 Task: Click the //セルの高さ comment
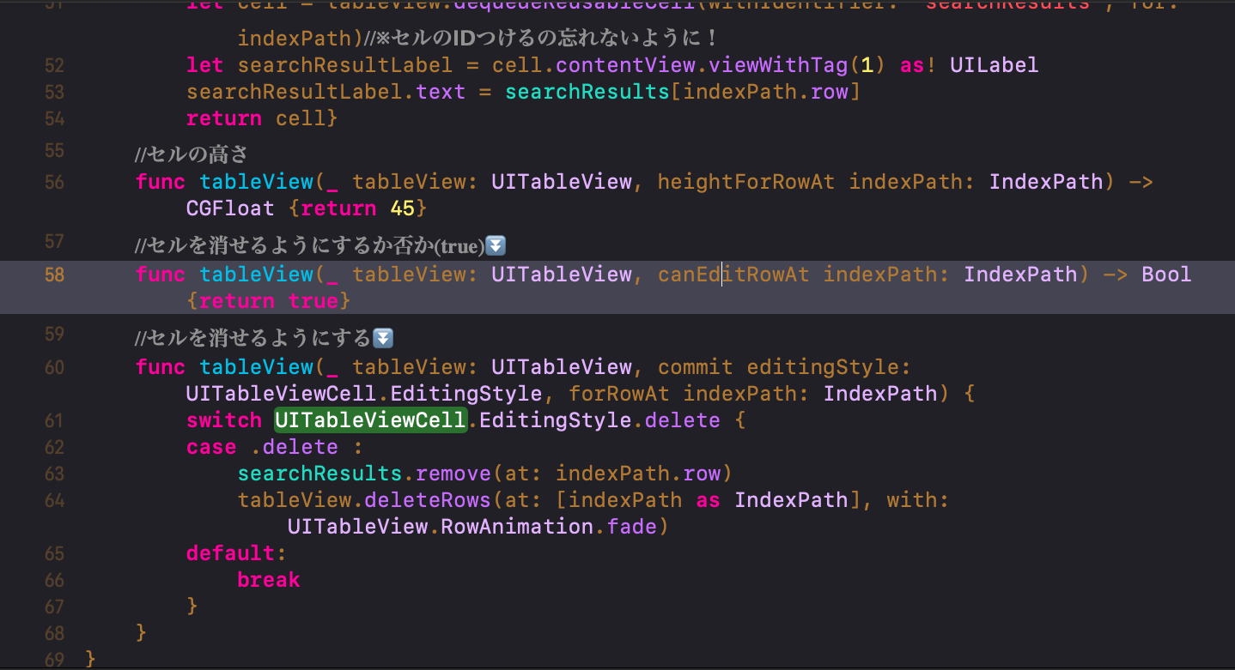(x=192, y=154)
